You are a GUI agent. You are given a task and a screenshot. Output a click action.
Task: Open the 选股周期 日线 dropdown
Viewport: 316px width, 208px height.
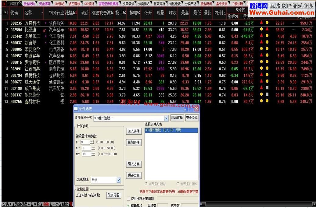tap(119, 180)
